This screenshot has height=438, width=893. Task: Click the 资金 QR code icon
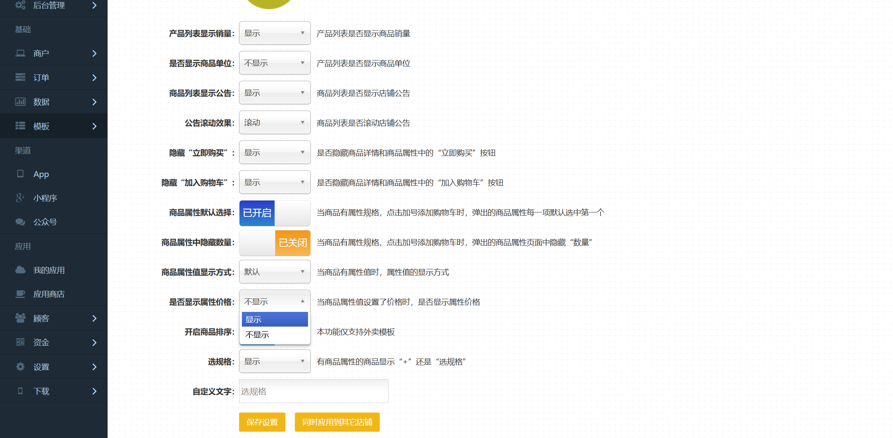(x=20, y=342)
